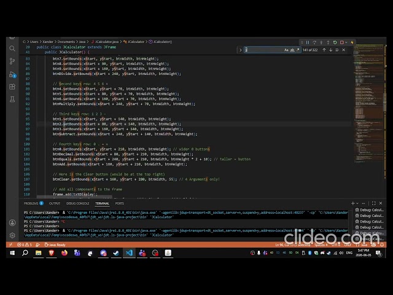Viewport: 393px width, 295px height.
Task: Click Ln 96 cursor position in status bar
Action: [293, 245]
